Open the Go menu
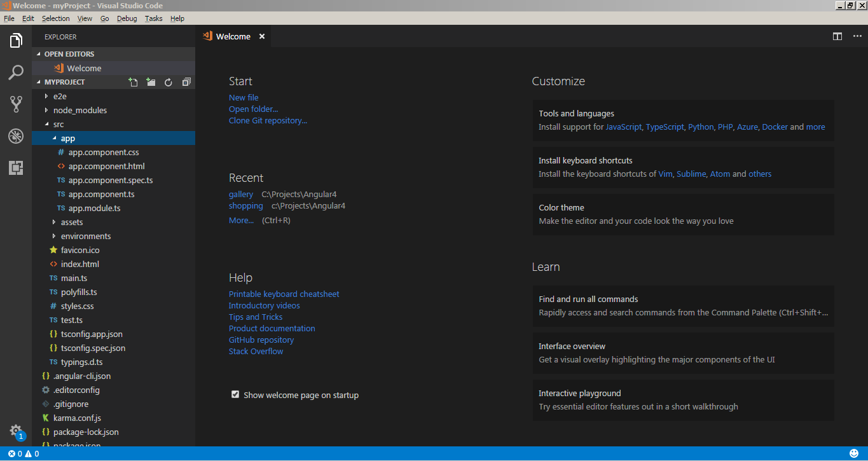 click(x=105, y=18)
